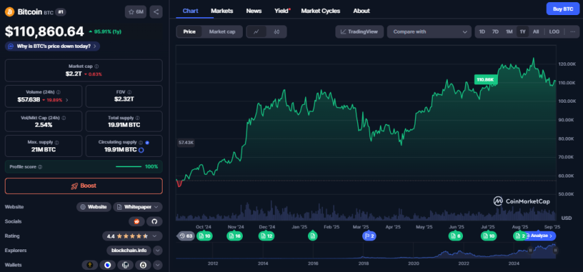Image resolution: width=583 pixels, height=272 pixels.
Task: Expand Volume (24h) details arrow
Action: point(67,100)
